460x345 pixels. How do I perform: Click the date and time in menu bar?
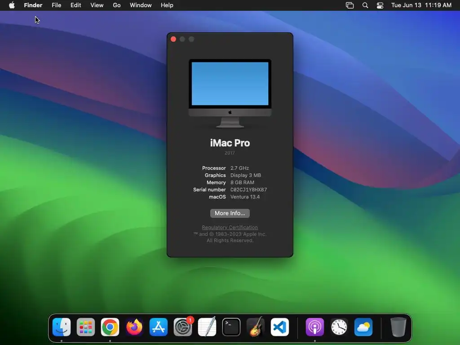421,5
